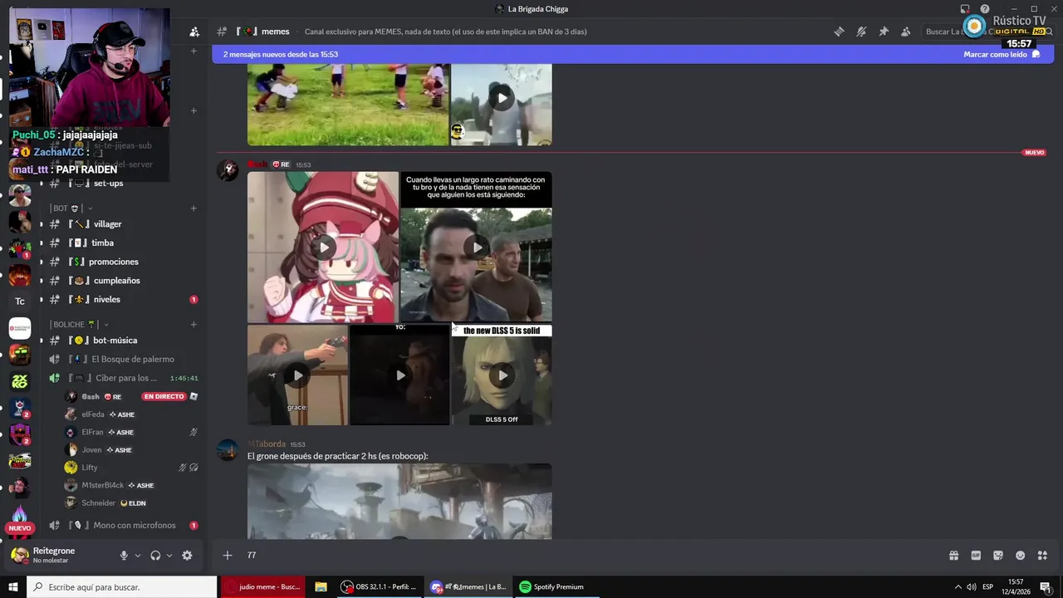1063x598 pixels.
Task: Click the Windows Start button
Action: [x=13, y=587]
